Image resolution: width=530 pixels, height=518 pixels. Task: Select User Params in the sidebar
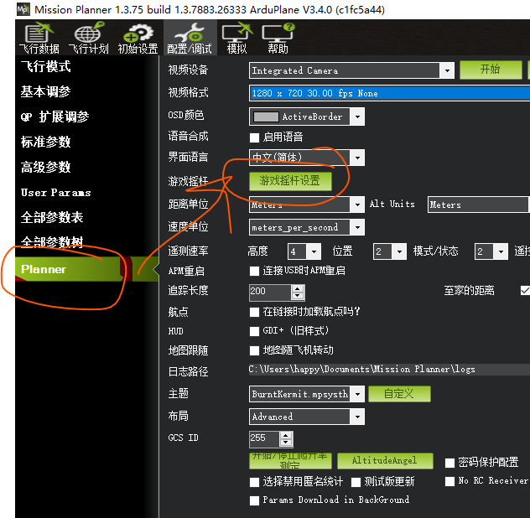pos(56,192)
